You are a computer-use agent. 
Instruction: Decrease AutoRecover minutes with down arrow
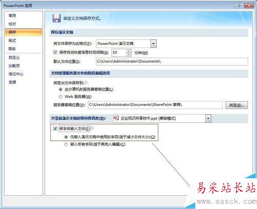click(x=129, y=54)
